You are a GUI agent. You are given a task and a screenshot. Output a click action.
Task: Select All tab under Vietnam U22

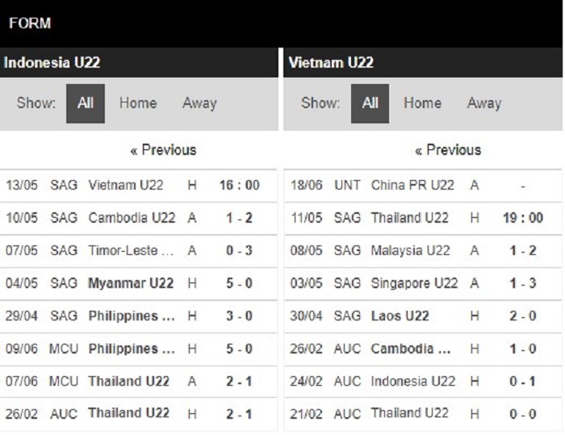click(x=370, y=103)
